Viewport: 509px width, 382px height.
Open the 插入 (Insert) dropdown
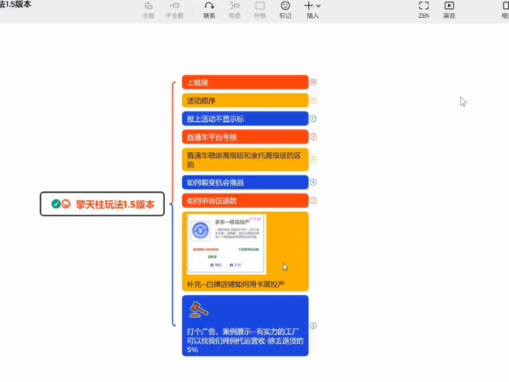[x=312, y=9]
